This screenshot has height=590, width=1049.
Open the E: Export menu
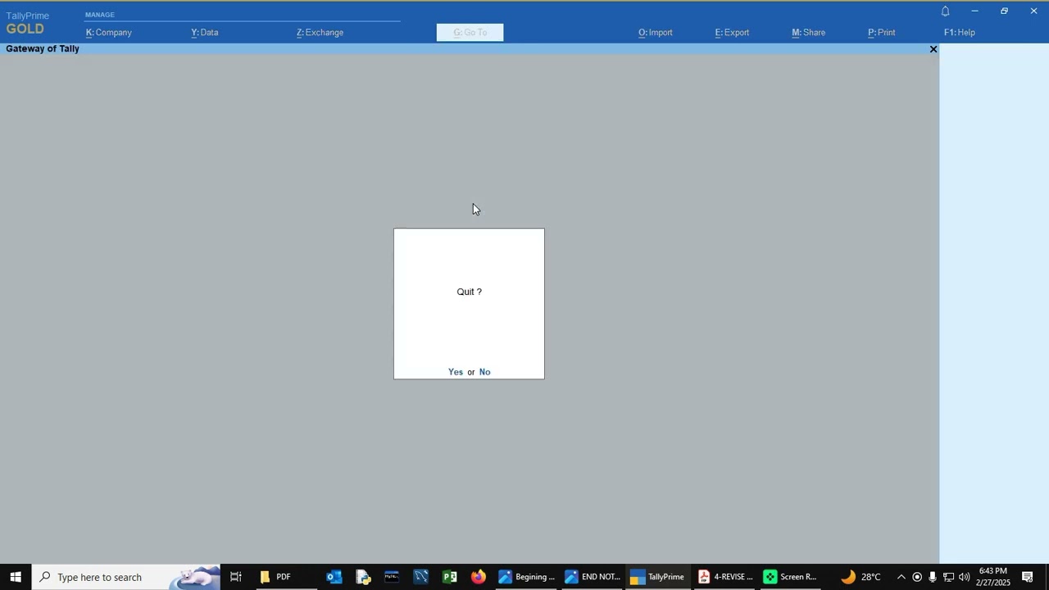pyautogui.click(x=732, y=33)
